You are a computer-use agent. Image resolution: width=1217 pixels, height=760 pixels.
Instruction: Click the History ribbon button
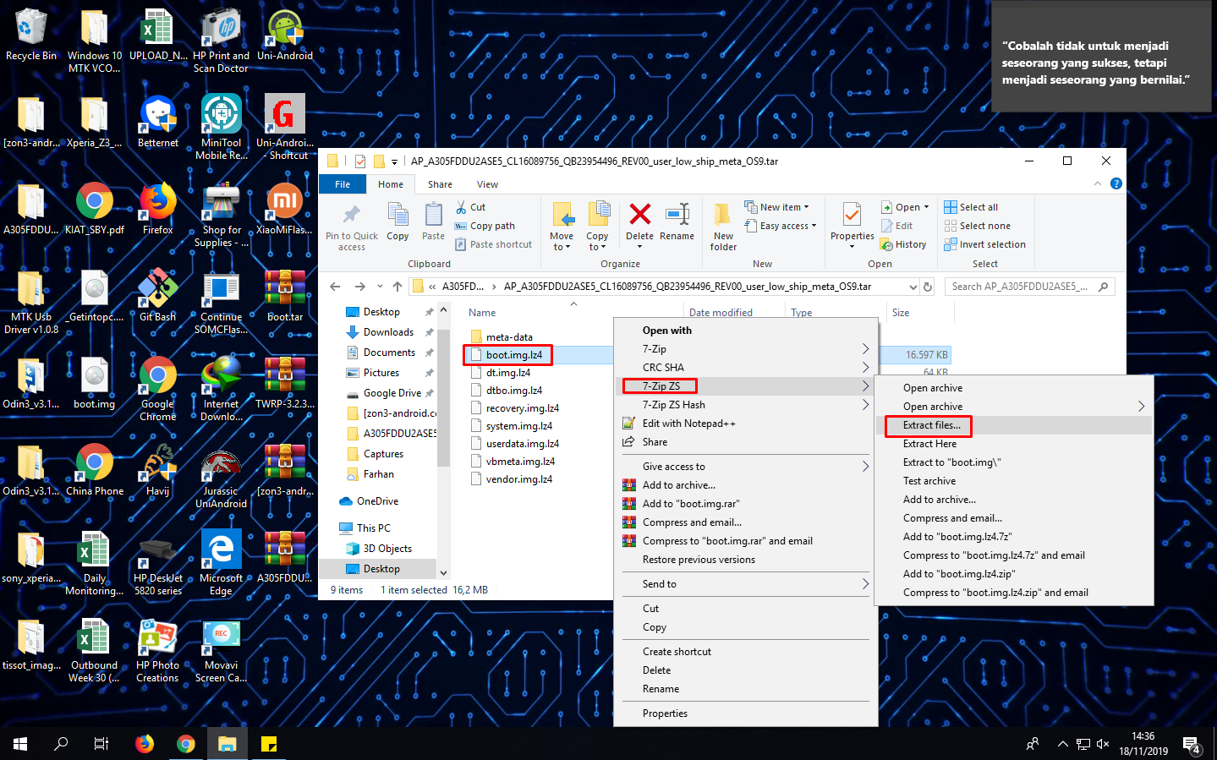pyautogui.click(x=903, y=244)
